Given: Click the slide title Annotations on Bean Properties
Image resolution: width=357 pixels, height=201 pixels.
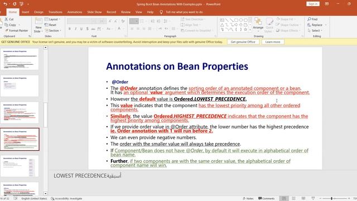Looking at the screenshot, I should [177, 66].
